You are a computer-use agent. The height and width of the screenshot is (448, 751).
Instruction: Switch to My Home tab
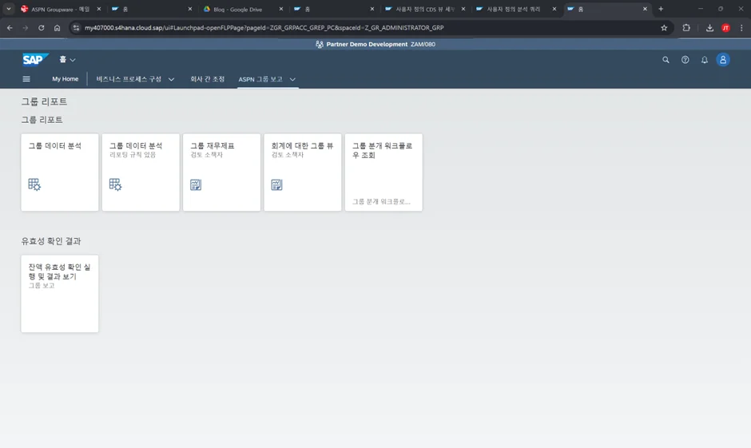tap(66, 79)
